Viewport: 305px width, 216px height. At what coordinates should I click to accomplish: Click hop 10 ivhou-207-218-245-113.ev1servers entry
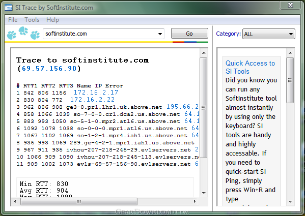(x=137, y=157)
